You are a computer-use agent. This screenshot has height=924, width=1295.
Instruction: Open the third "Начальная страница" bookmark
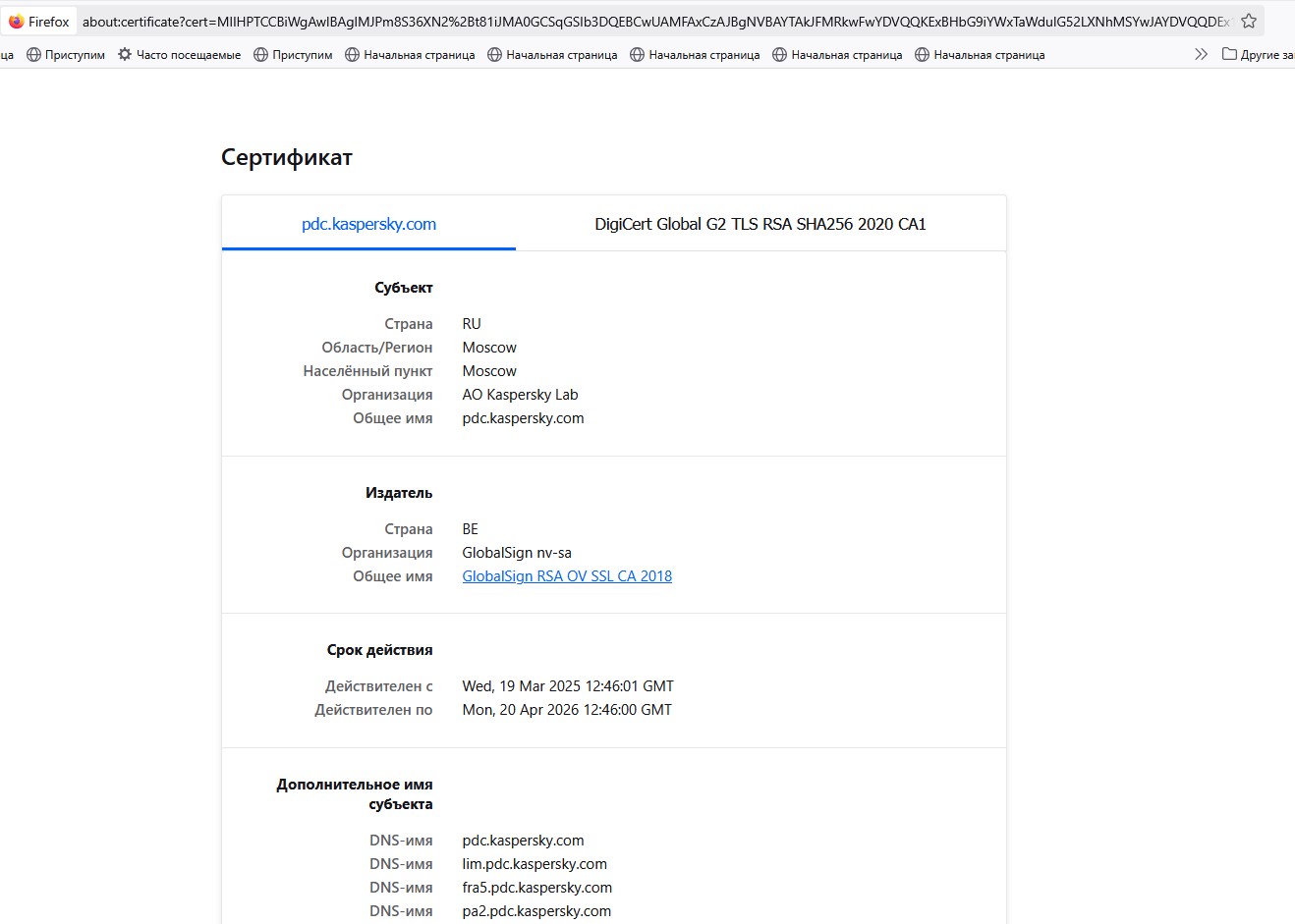695,55
